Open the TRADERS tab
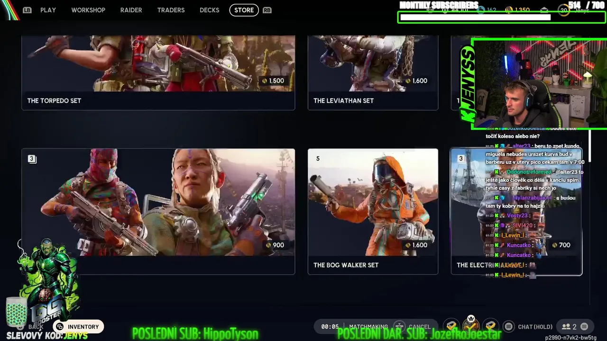This screenshot has height=341, width=607. click(x=171, y=10)
